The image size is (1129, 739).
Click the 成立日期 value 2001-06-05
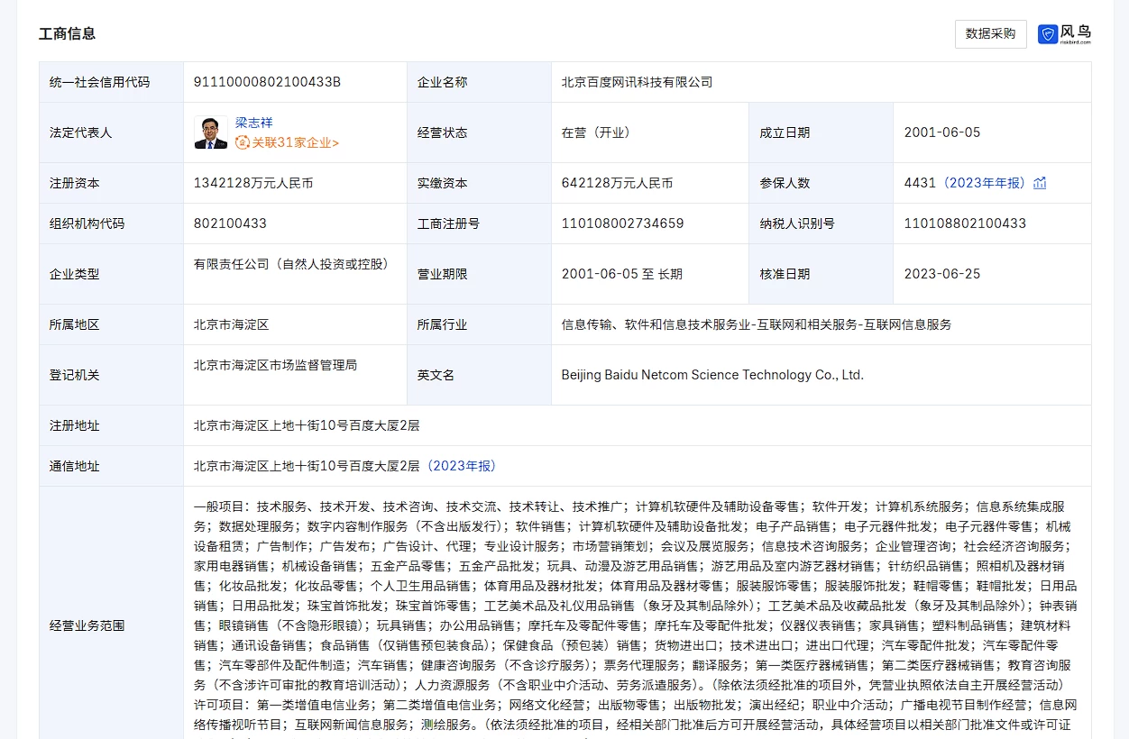(x=941, y=132)
